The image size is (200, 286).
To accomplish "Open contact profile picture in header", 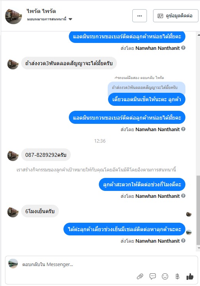I will (x=13, y=16).
